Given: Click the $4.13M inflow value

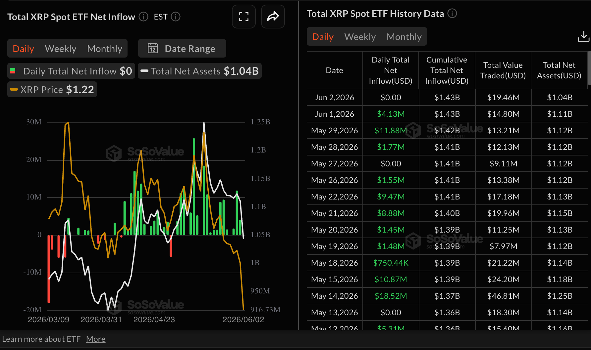Looking at the screenshot, I should 391,114.
